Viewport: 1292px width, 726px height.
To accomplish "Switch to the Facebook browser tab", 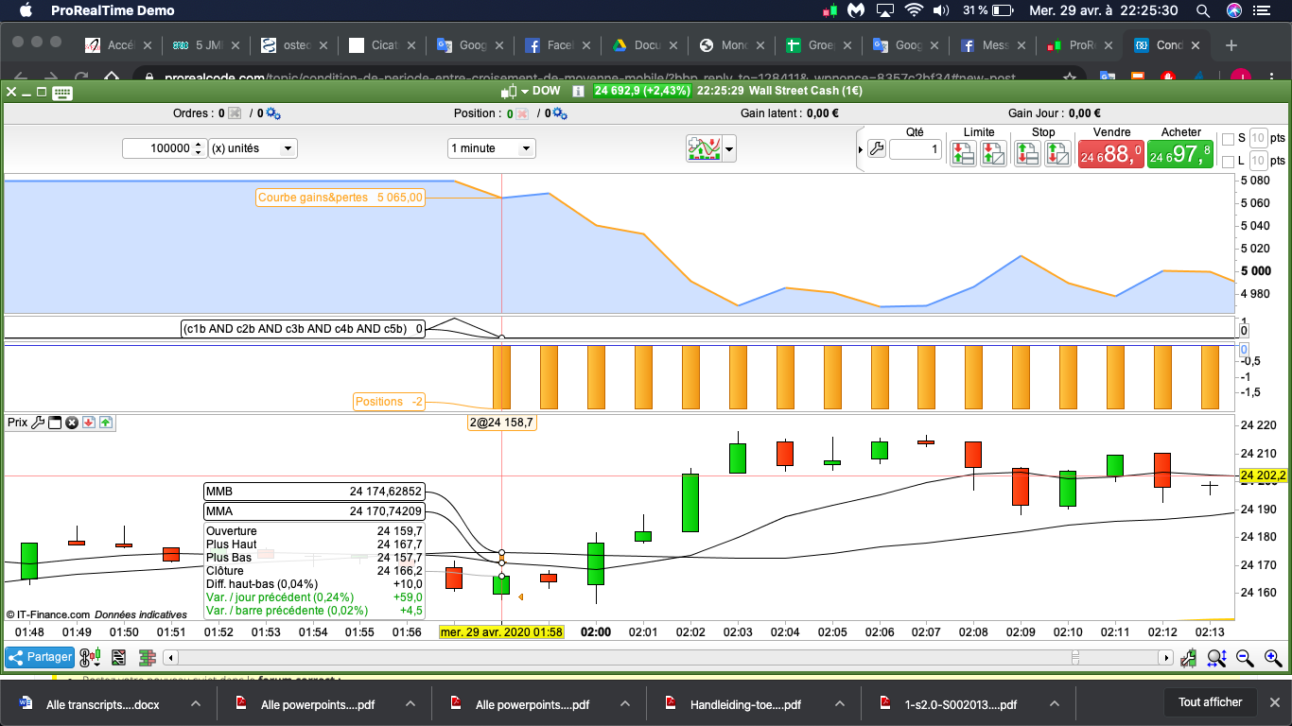I will 558,45.
